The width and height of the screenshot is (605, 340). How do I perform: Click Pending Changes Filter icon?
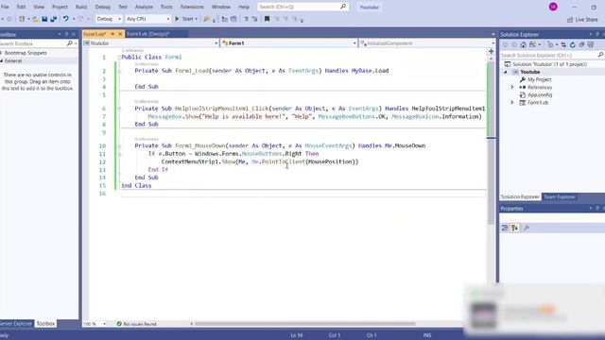click(550, 44)
